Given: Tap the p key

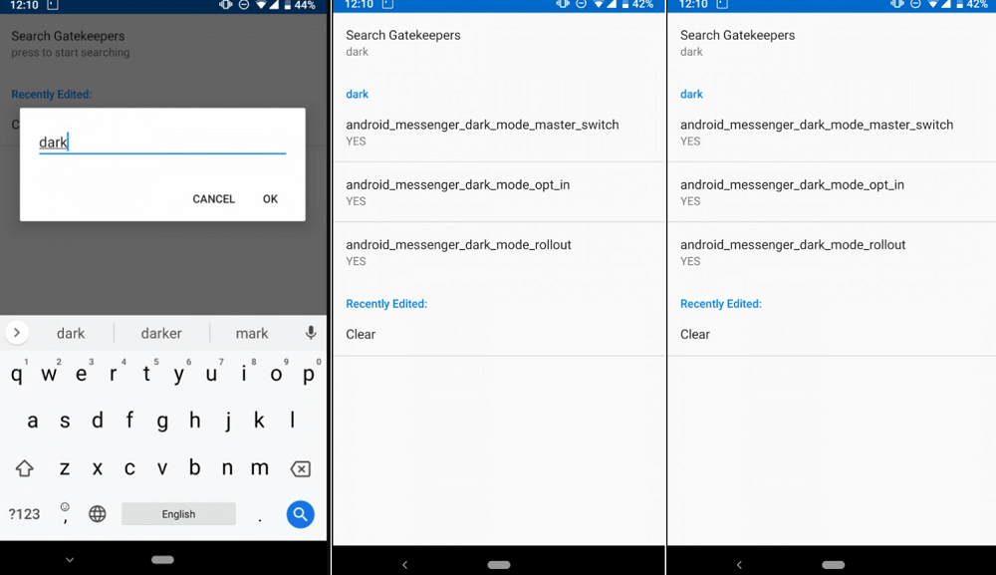Looking at the screenshot, I should click(309, 375).
